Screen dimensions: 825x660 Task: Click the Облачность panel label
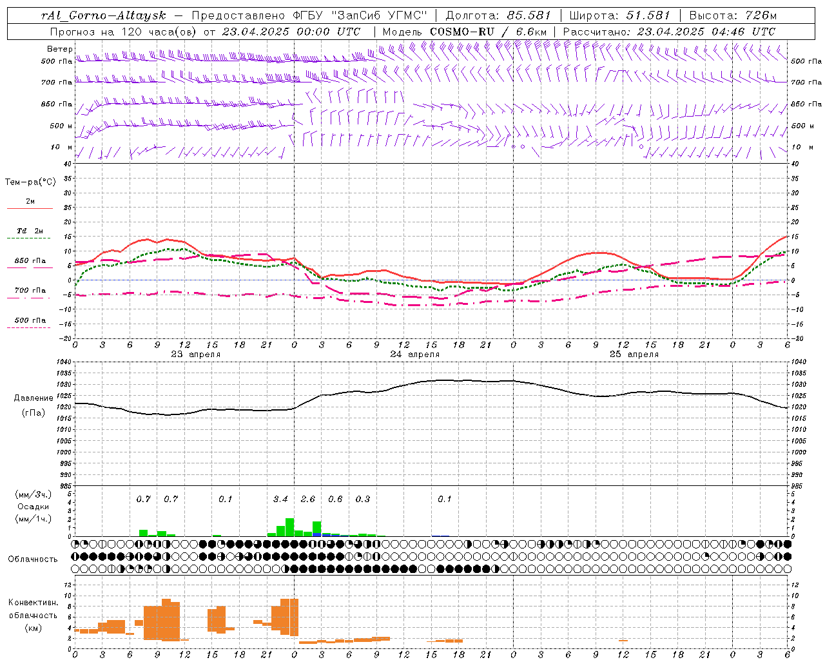pyautogui.click(x=33, y=559)
